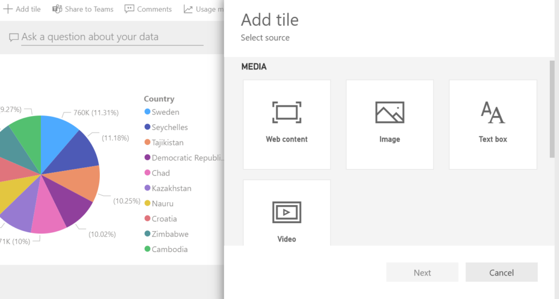Click the Tajikistan legend entry
This screenshot has width=559, height=299.
click(x=167, y=143)
